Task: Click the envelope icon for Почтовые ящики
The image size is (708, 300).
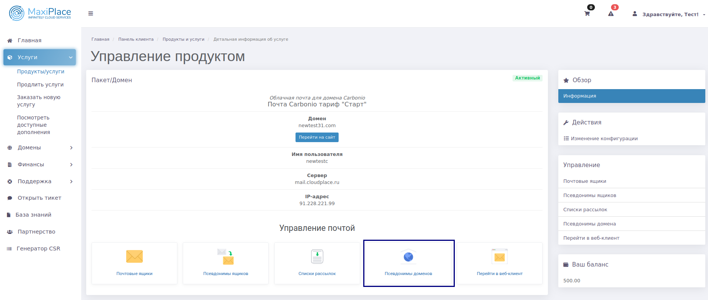Action: [x=134, y=256]
